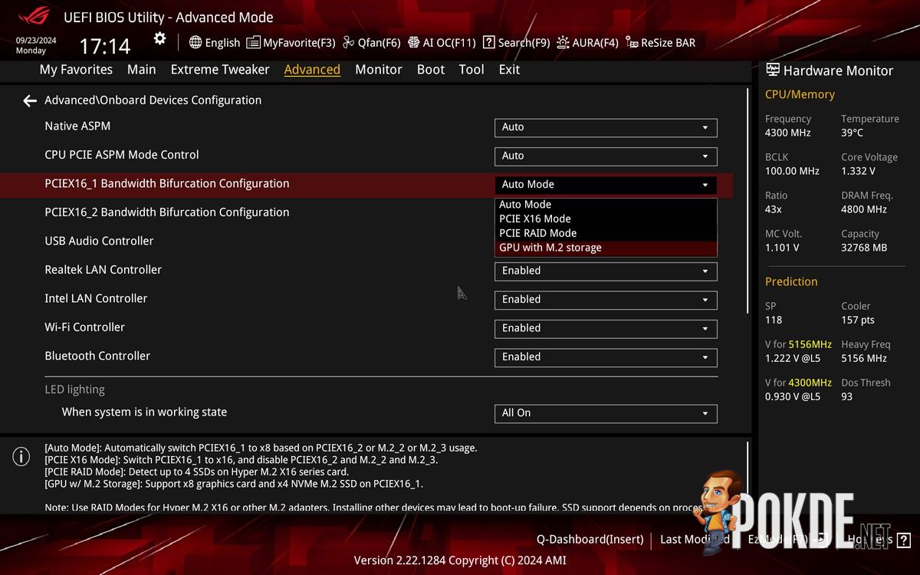Viewport: 920px width, 575px height.
Task: Open Intel LAN Controller dropdown
Action: tap(606, 300)
